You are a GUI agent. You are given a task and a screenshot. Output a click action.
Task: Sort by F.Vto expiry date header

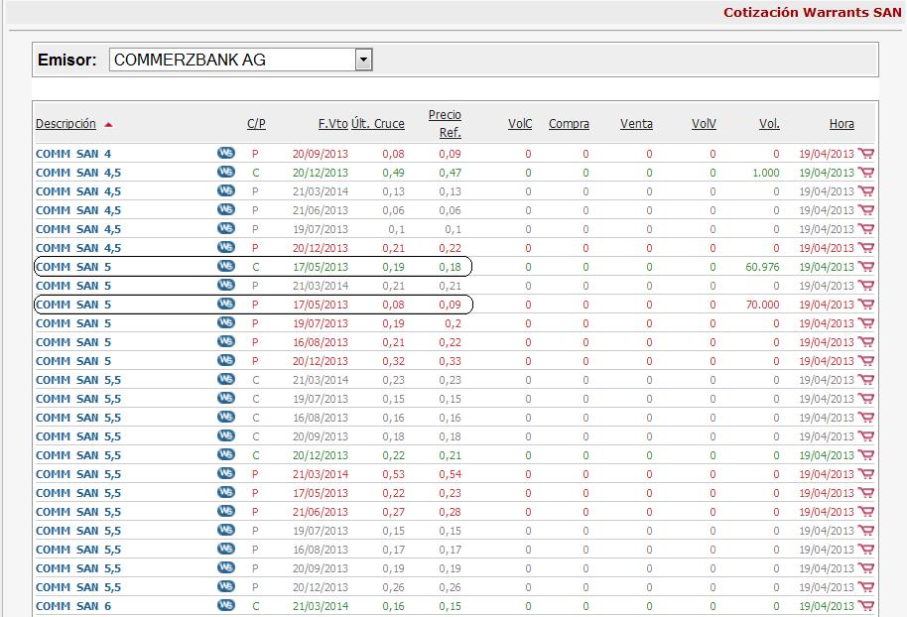pyautogui.click(x=333, y=124)
